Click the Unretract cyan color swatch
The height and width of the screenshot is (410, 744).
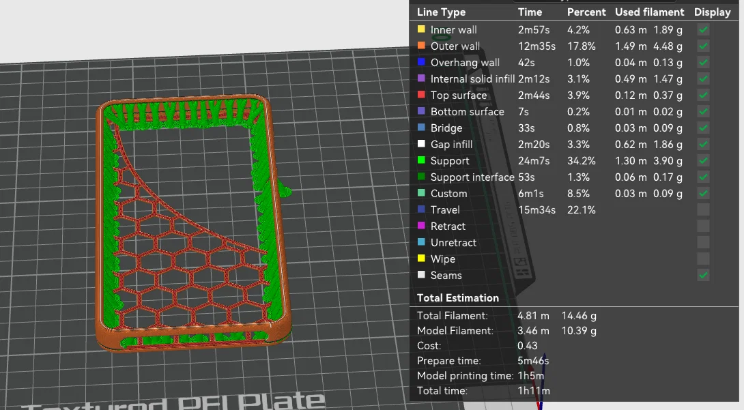point(421,241)
